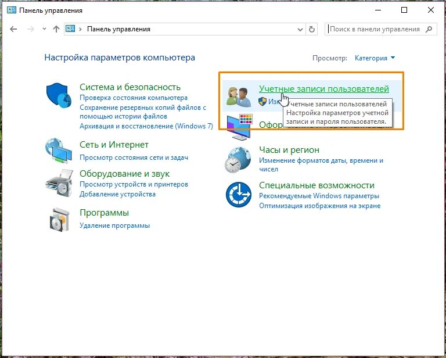
Task: Click the UAC shield icon under user accounts
Action: [262, 101]
